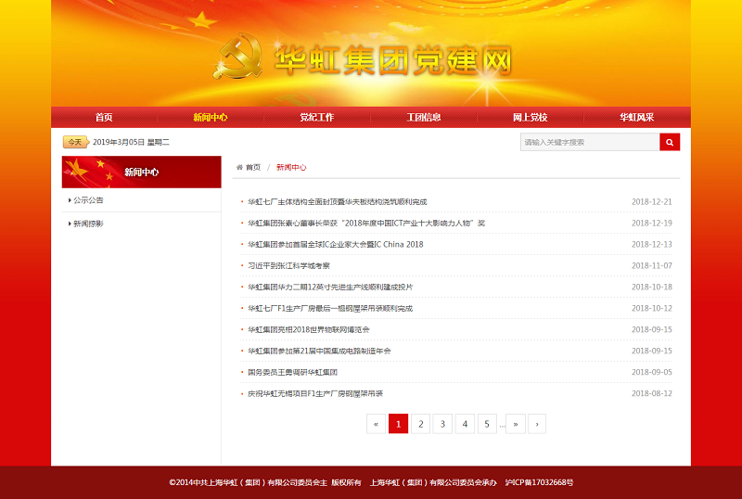This screenshot has height=499, width=742.
Task: Open the 习近平到张江科学城考察 news article
Action: 288,265
